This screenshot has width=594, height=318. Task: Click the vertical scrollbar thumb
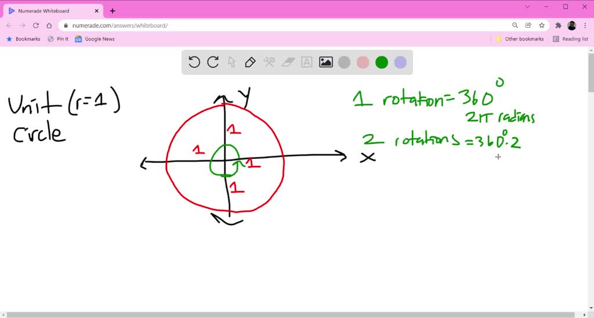(591, 73)
